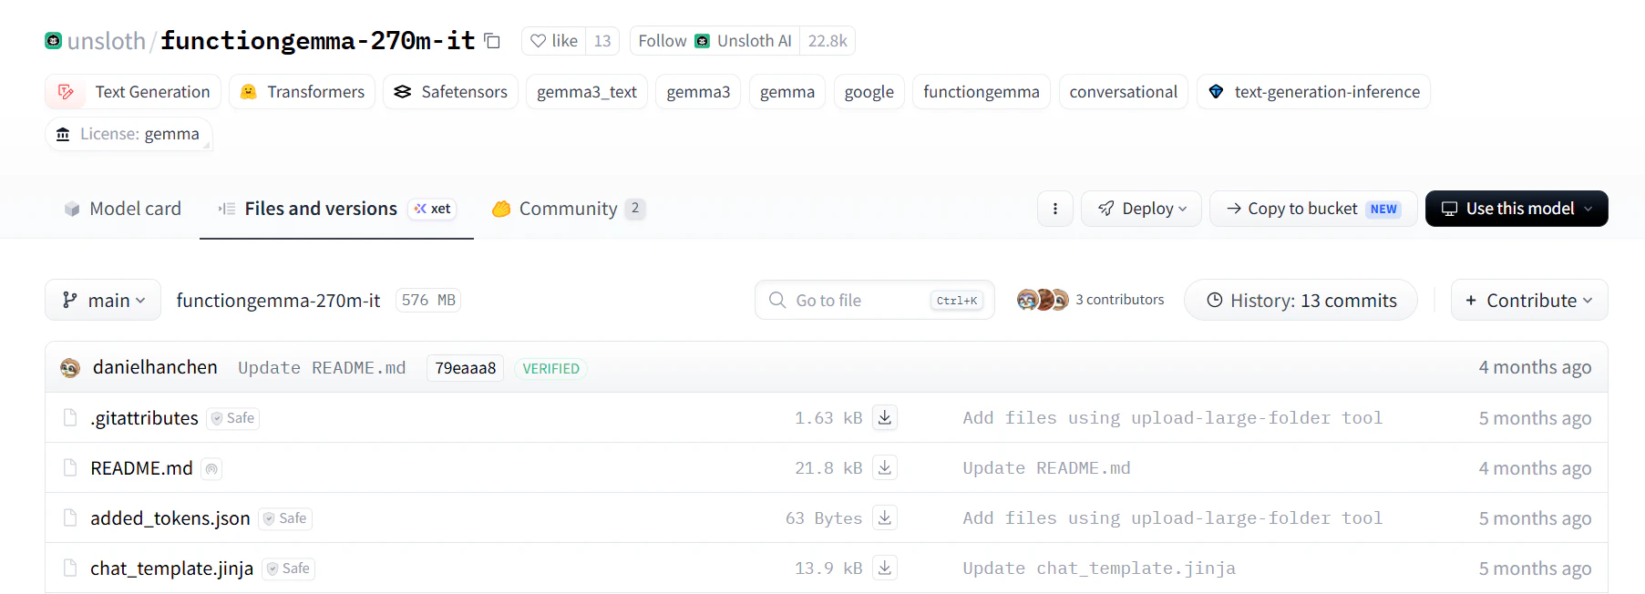Click Safe badge next to chat_template.jinja
1645x594 pixels.
(289, 568)
